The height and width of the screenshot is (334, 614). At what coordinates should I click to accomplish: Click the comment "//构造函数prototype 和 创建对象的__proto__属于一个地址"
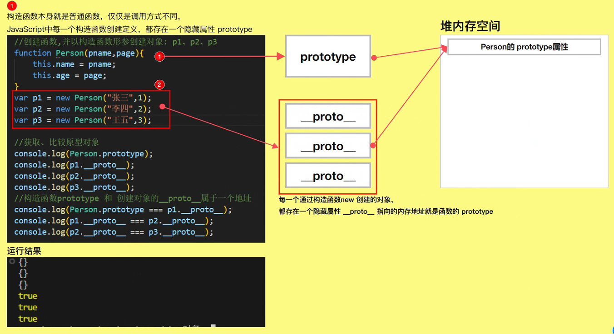tap(133, 198)
